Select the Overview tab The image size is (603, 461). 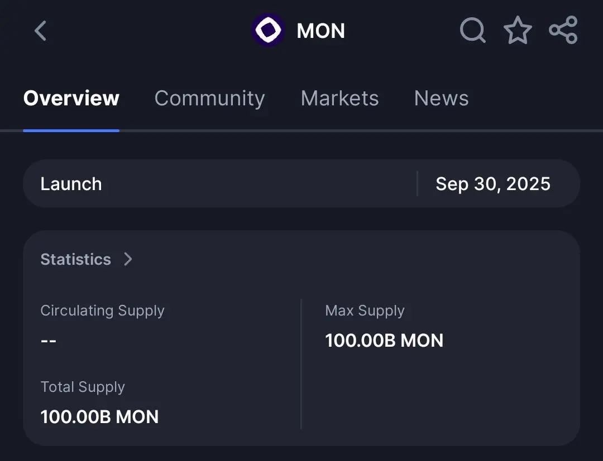pos(71,98)
